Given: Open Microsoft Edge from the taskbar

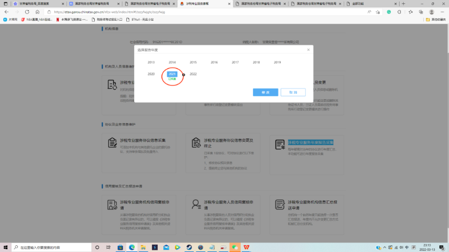Looking at the screenshot, I should [132, 247].
